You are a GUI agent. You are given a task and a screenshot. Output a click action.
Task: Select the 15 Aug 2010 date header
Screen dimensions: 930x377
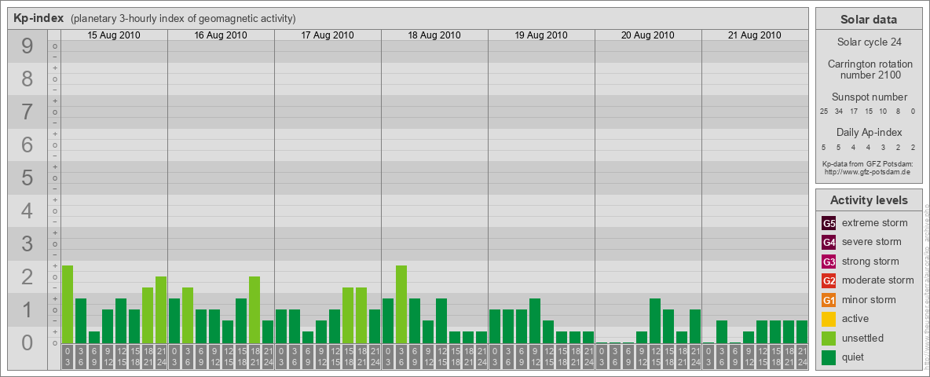tap(114, 35)
